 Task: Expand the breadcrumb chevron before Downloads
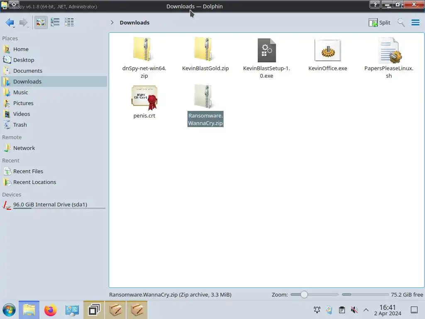click(112, 22)
